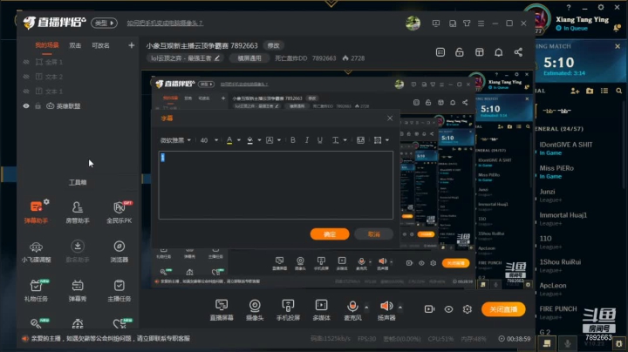Open the 小飞碟调整 tool
628x352 pixels.
tap(36, 251)
